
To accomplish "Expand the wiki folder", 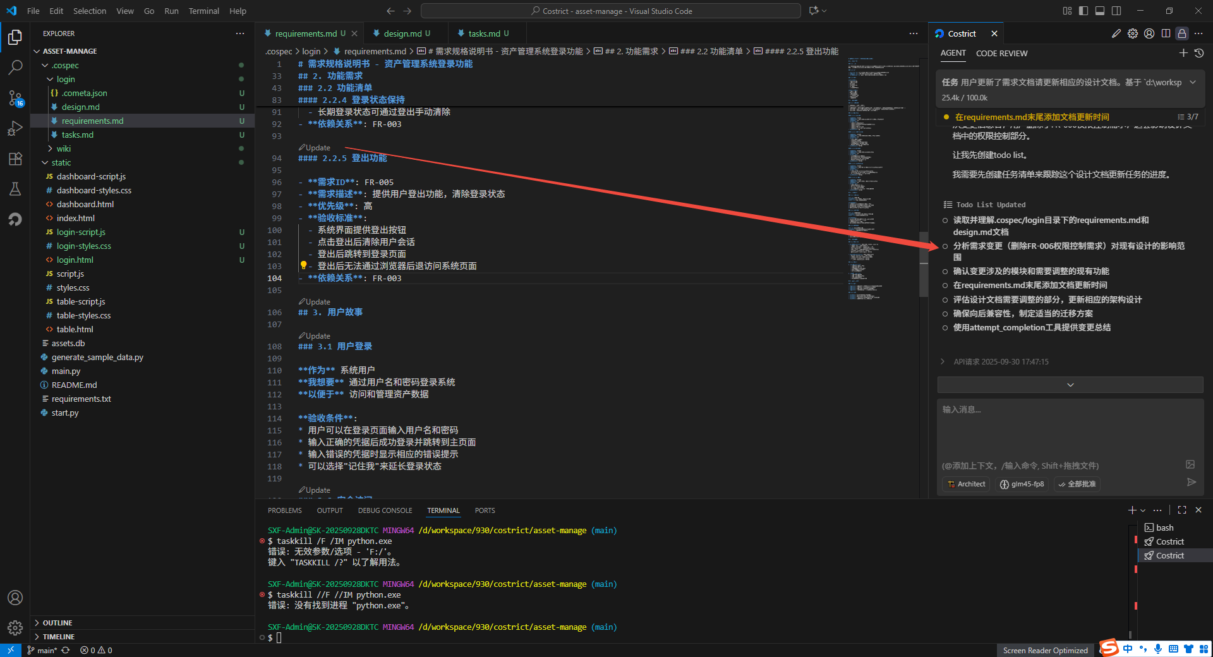I will [63, 148].
